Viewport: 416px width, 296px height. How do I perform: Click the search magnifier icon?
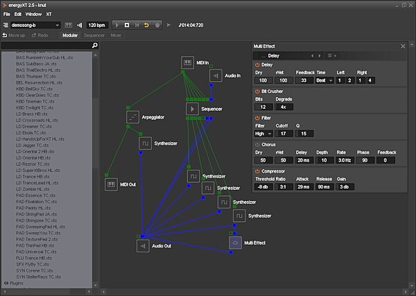(95, 46)
